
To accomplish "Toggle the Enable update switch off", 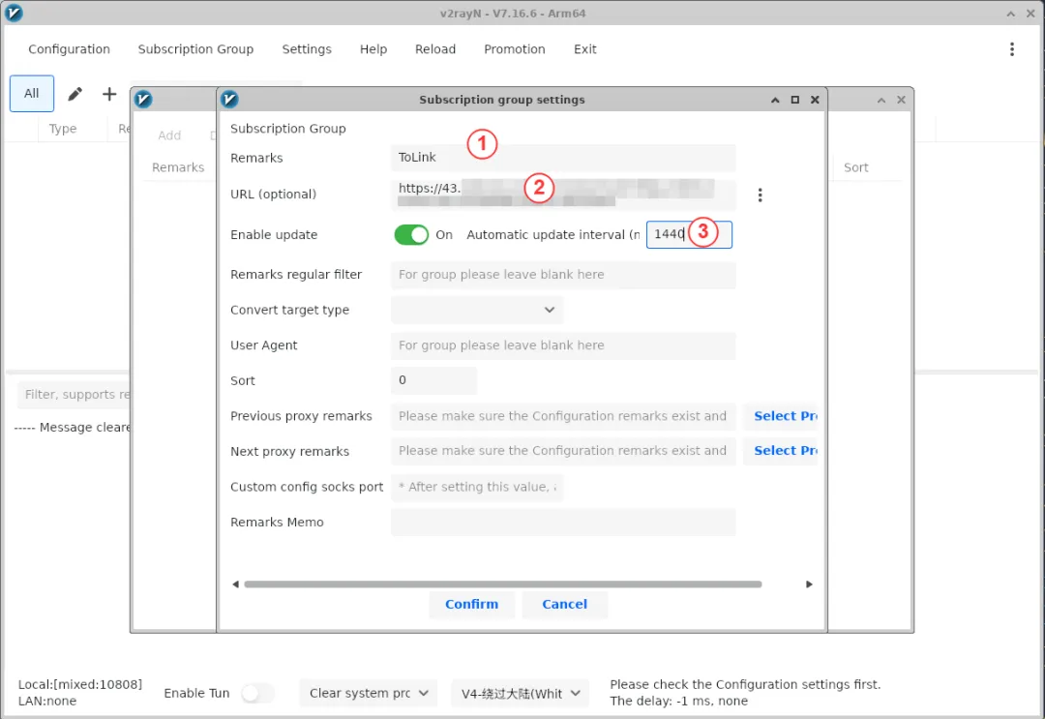I will (x=411, y=234).
